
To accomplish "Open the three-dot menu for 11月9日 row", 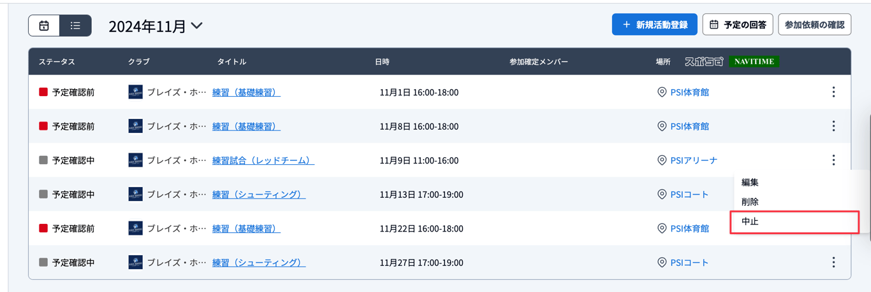I will point(833,160).
